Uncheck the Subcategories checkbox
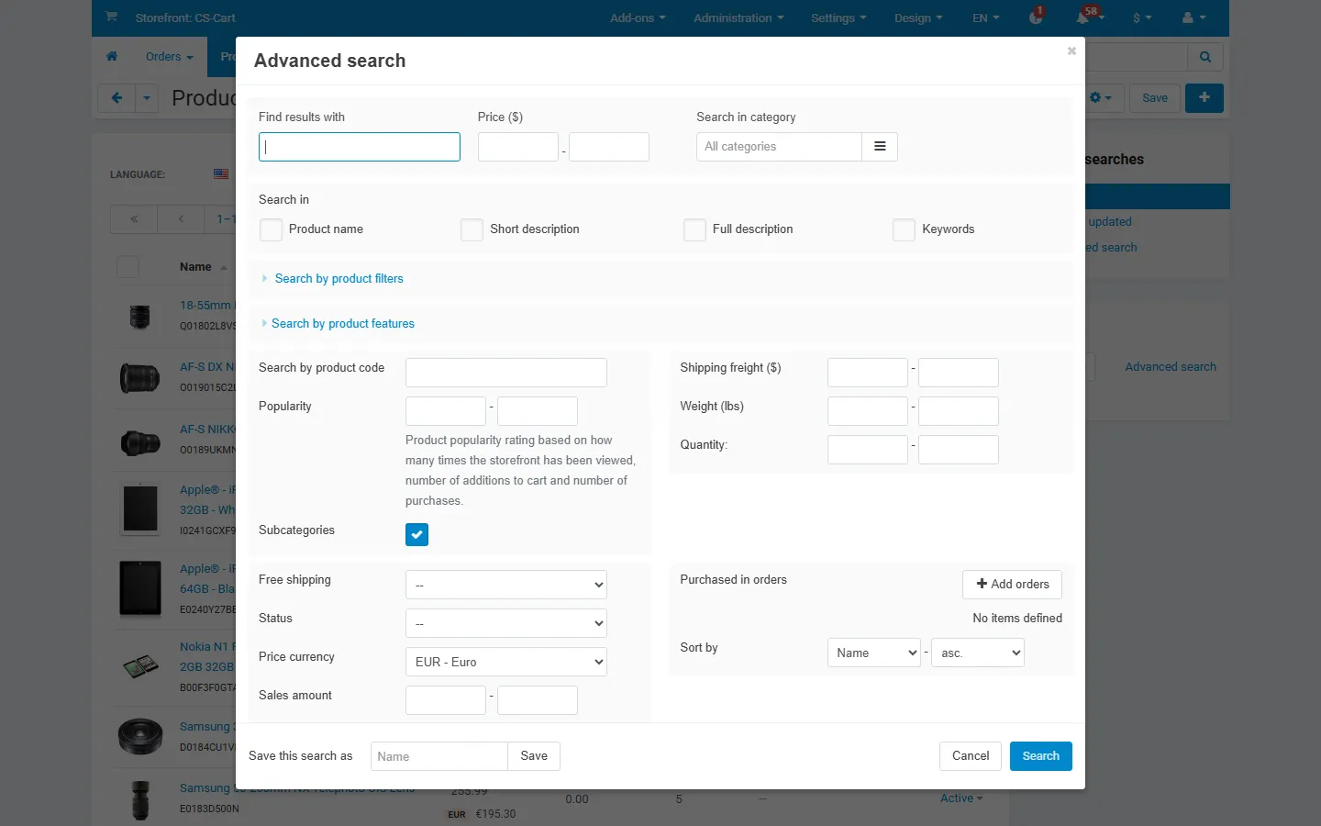This screenshot has height=826, width=1321. [416, 534]
